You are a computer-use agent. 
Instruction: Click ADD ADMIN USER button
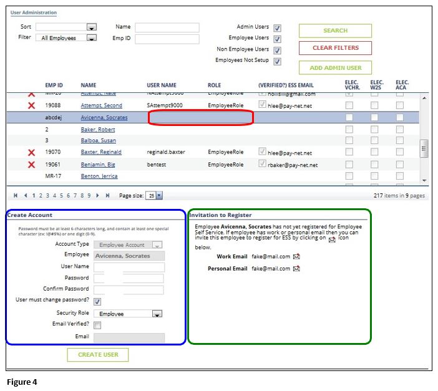335,68
